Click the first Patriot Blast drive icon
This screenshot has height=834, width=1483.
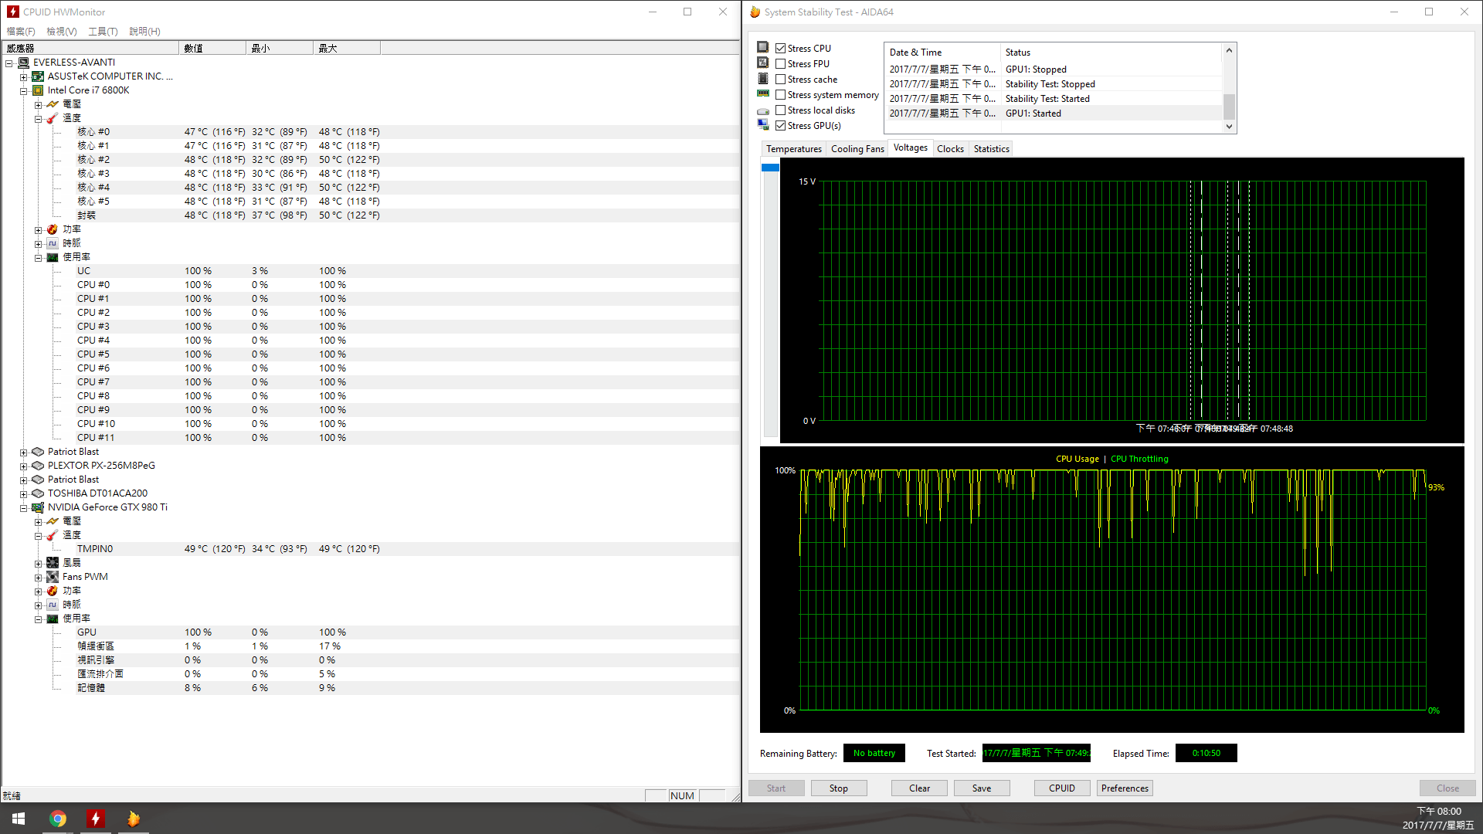click(38, 452)
